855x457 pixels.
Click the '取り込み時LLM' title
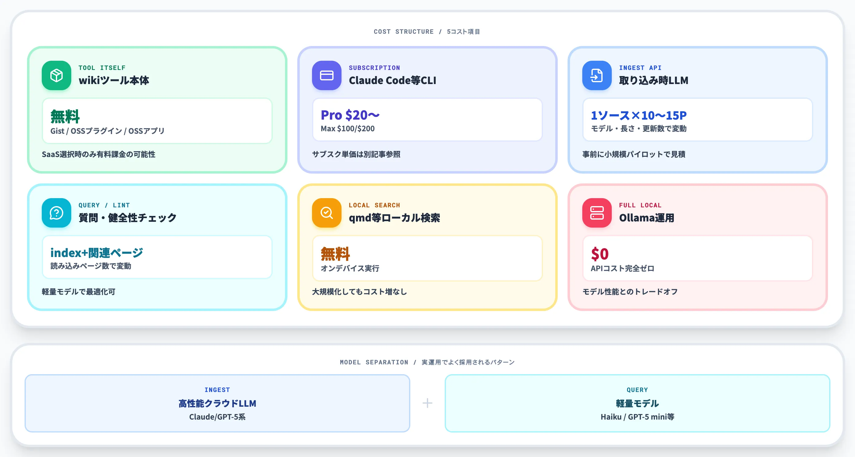click(x=654, y=80)
